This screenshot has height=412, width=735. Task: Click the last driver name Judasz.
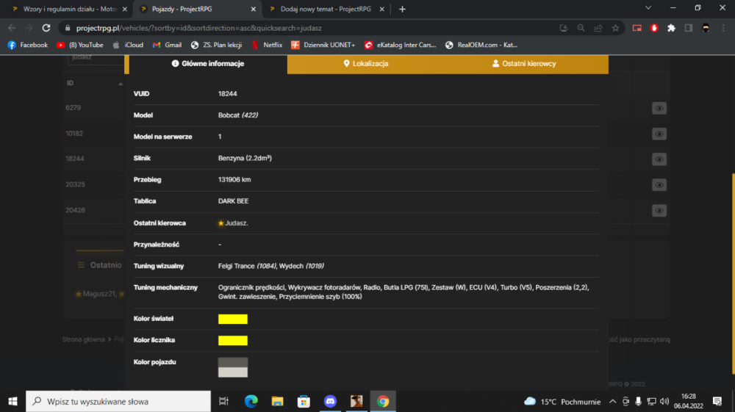[236, 223]
